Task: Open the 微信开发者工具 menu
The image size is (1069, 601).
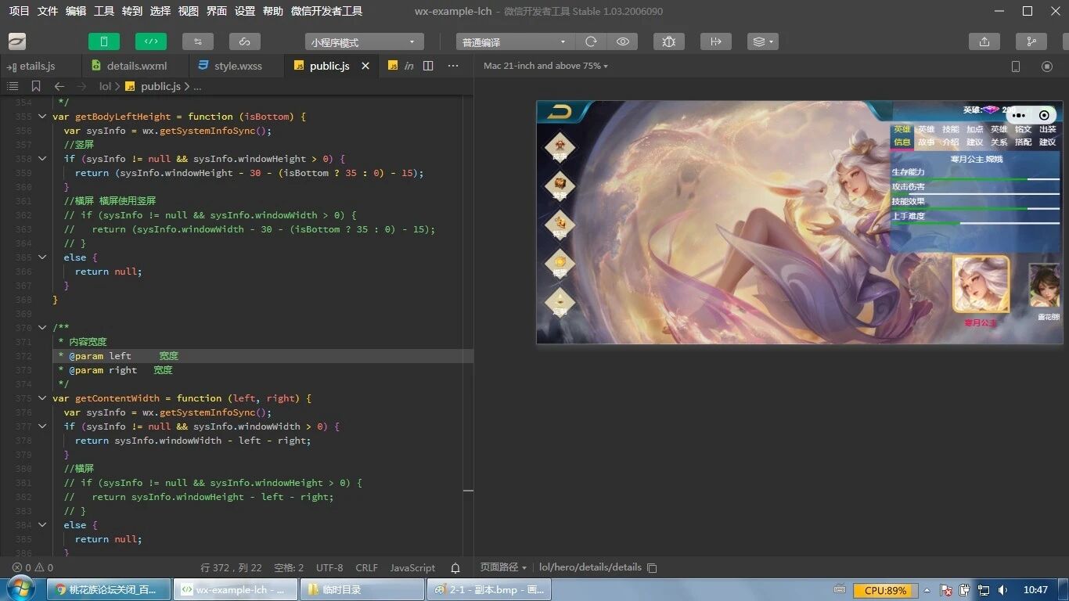Action: 326,11
